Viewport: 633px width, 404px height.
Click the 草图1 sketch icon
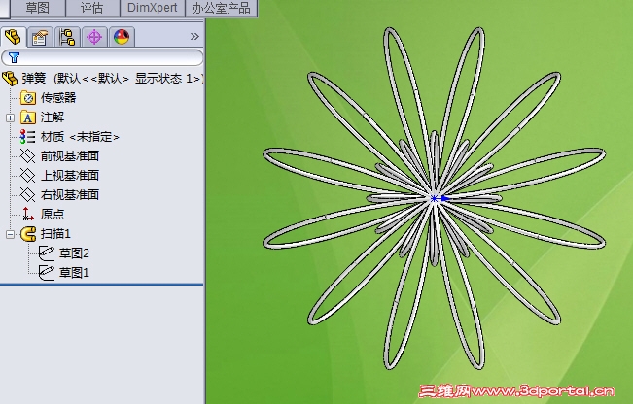[47, 273]
